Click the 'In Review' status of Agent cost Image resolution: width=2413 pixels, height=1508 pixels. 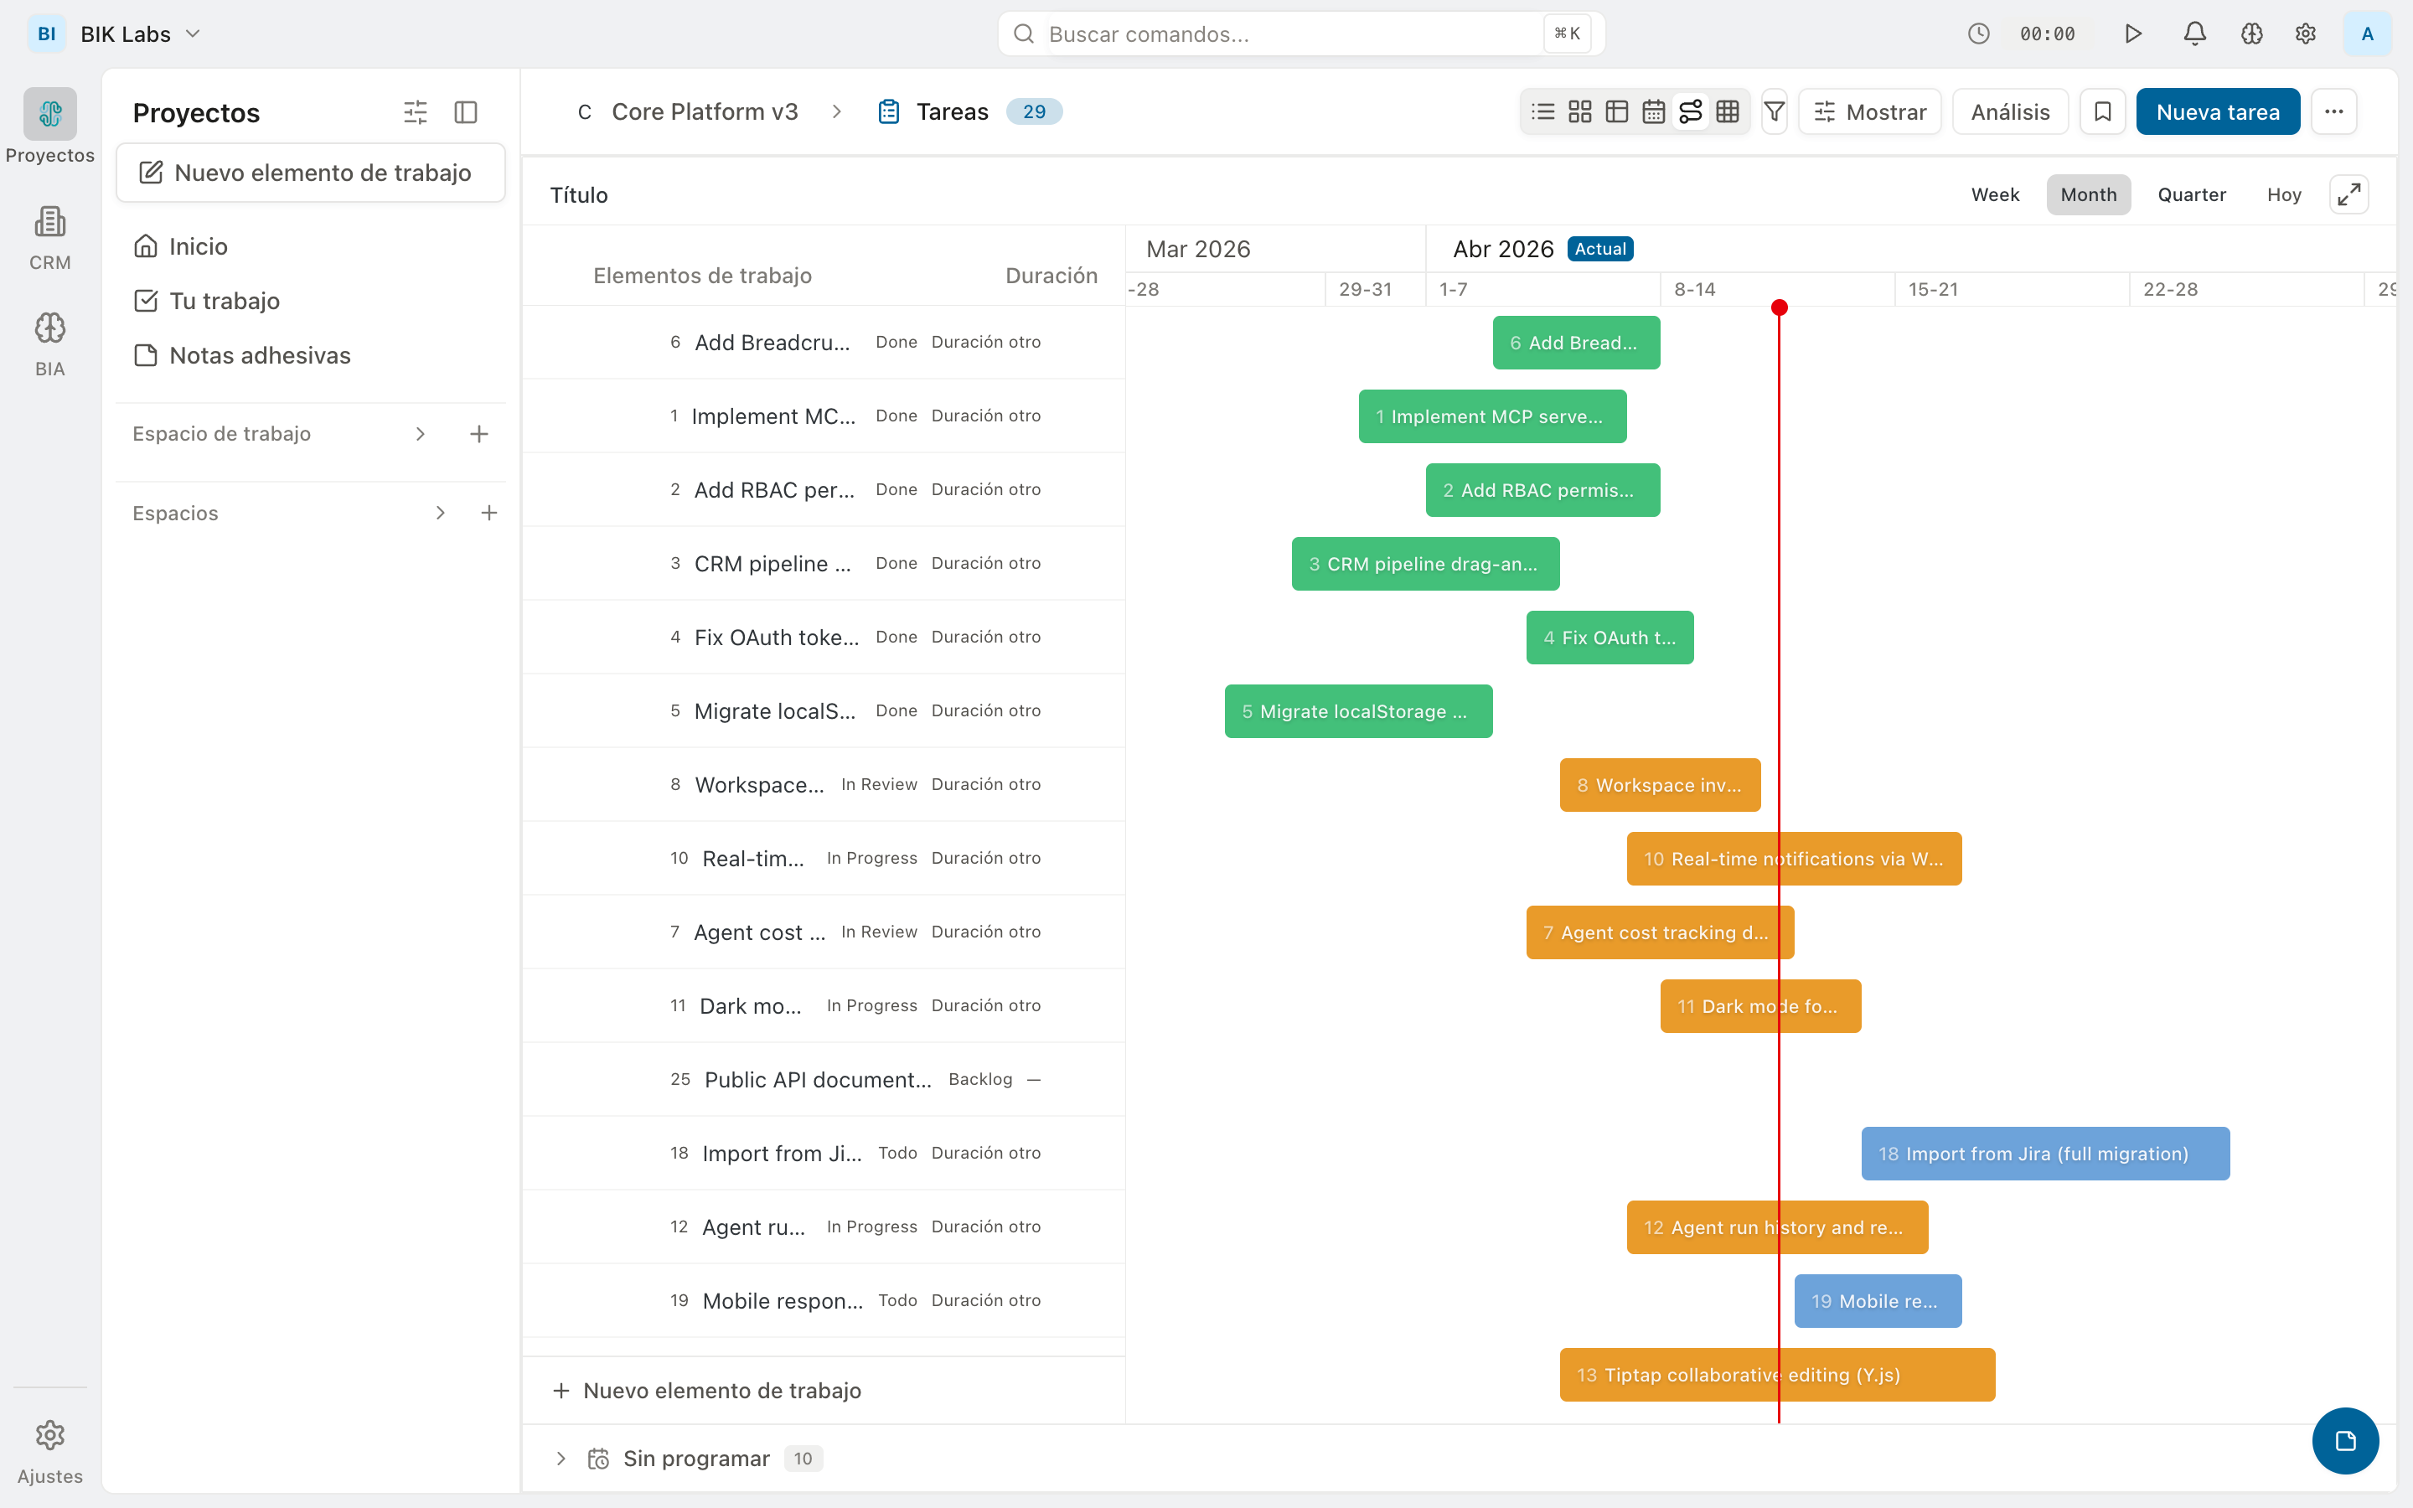[x=878, y=932]
